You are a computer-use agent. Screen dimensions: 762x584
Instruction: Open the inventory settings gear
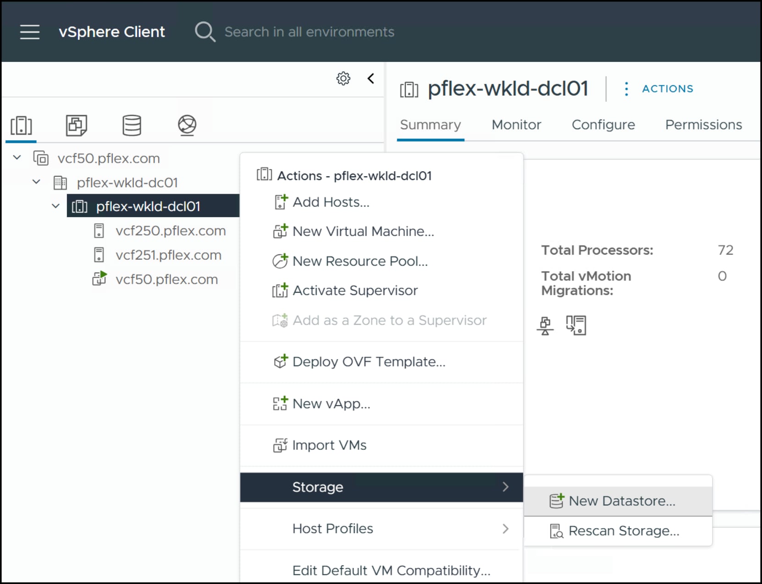point(343,79)
